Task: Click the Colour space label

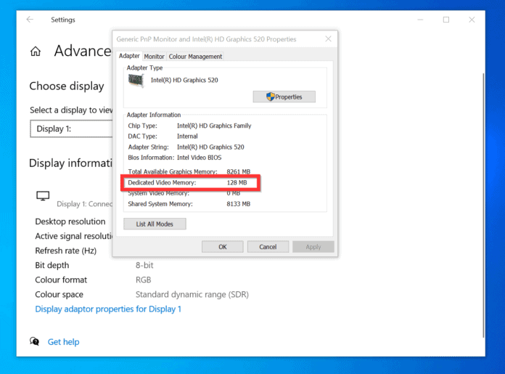Action: (59, 294)
